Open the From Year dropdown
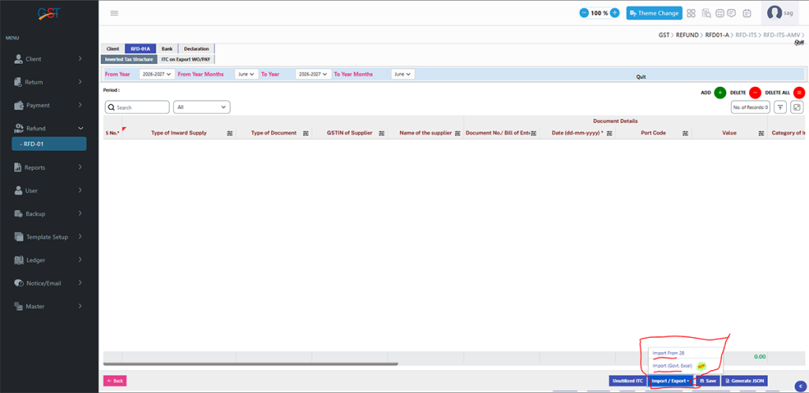Viewport: 809px width, 393px height. click(157, 74)
